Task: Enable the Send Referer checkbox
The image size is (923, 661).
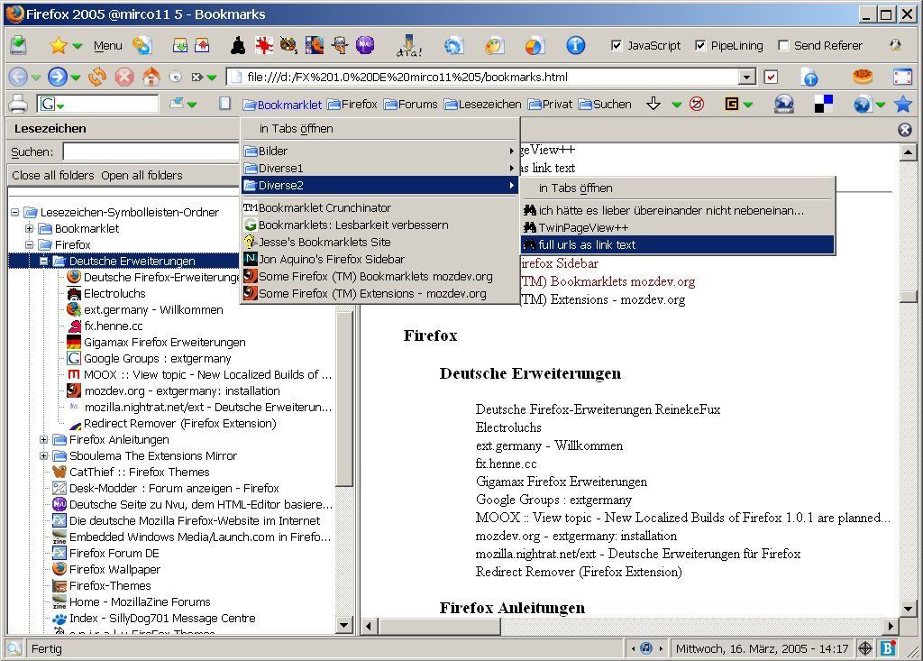Action: pyautogui.click(x=783, y=45)
